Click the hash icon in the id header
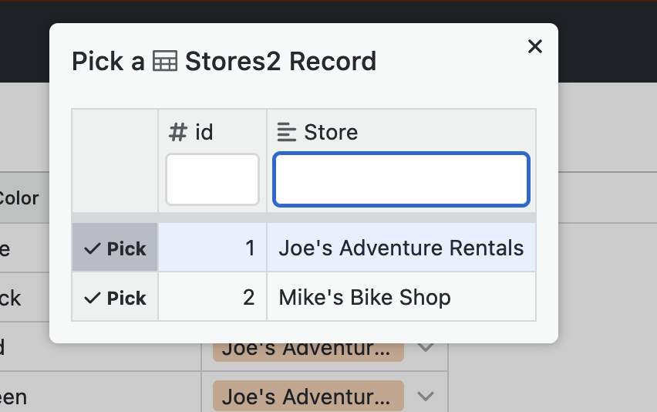 178,133
